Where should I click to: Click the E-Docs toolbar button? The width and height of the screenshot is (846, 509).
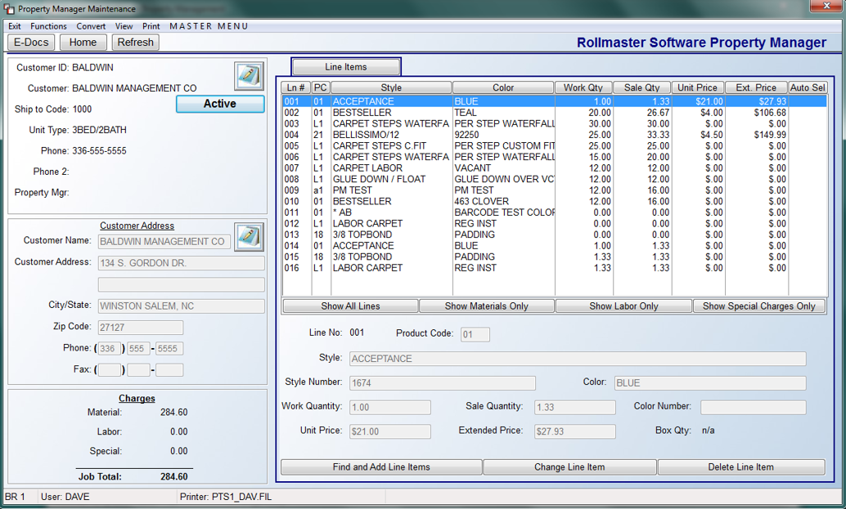[x=31, y=42]
